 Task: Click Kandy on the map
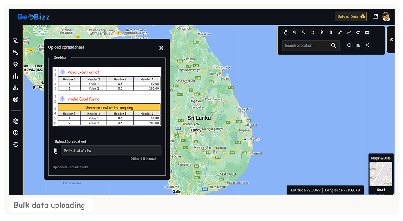pyautogui.click(x=196, y=130)
